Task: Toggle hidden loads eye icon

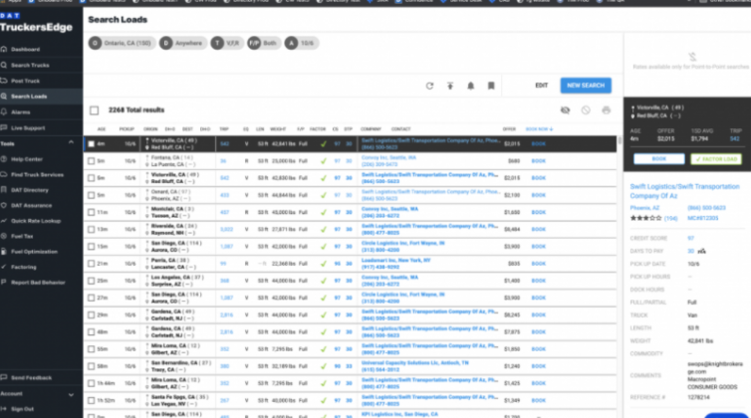Action: point(565,110)
